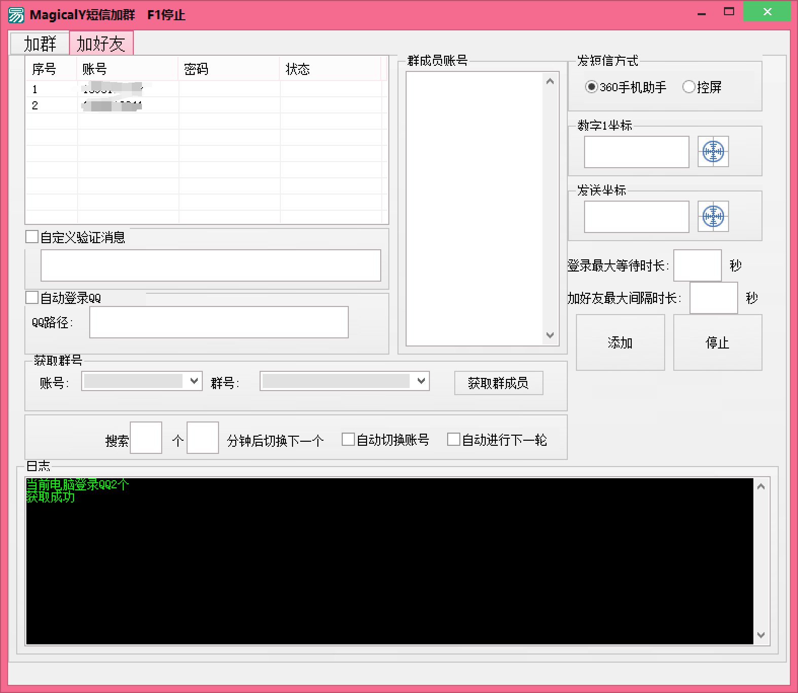This screenshot has height=693, width=798.
Task: Click the 序号 column header
Action: (51, 69)
